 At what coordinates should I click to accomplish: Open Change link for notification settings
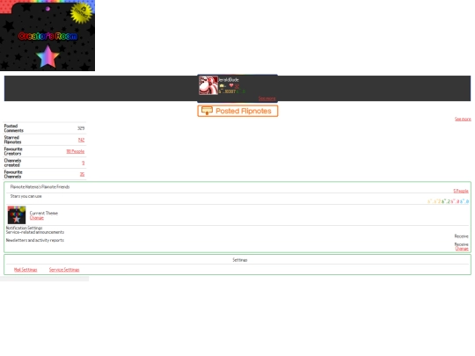coord(462,249)
